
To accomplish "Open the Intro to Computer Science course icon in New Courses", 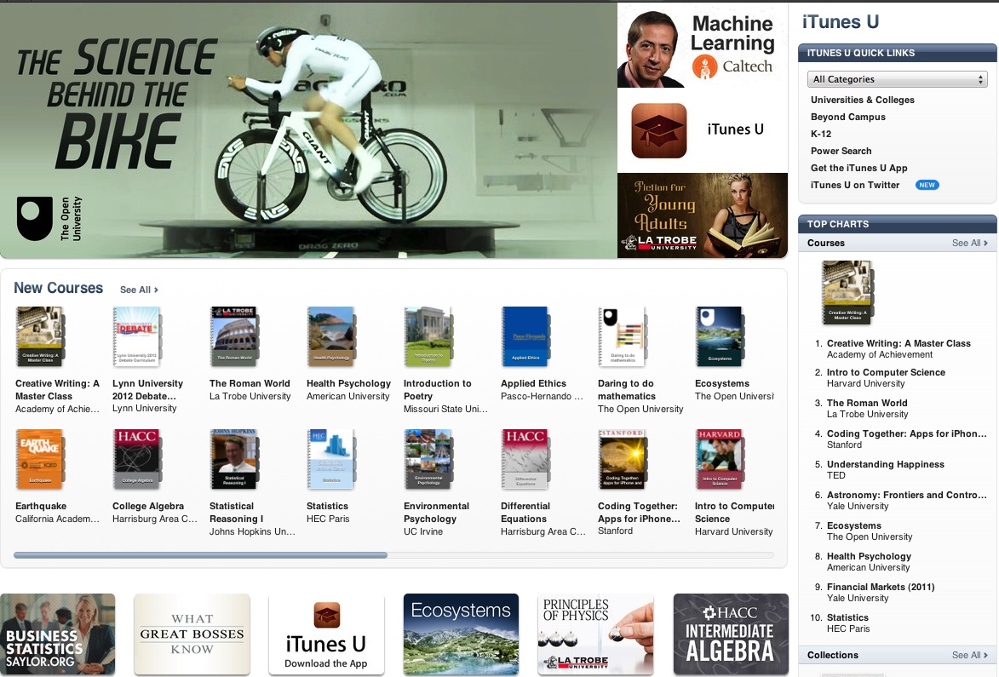I will [x=720, y=459].
